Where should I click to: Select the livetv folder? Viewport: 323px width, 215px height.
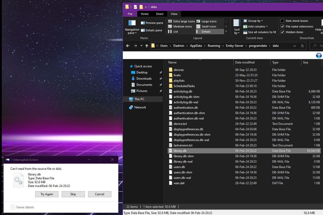[x=177, y=75]
